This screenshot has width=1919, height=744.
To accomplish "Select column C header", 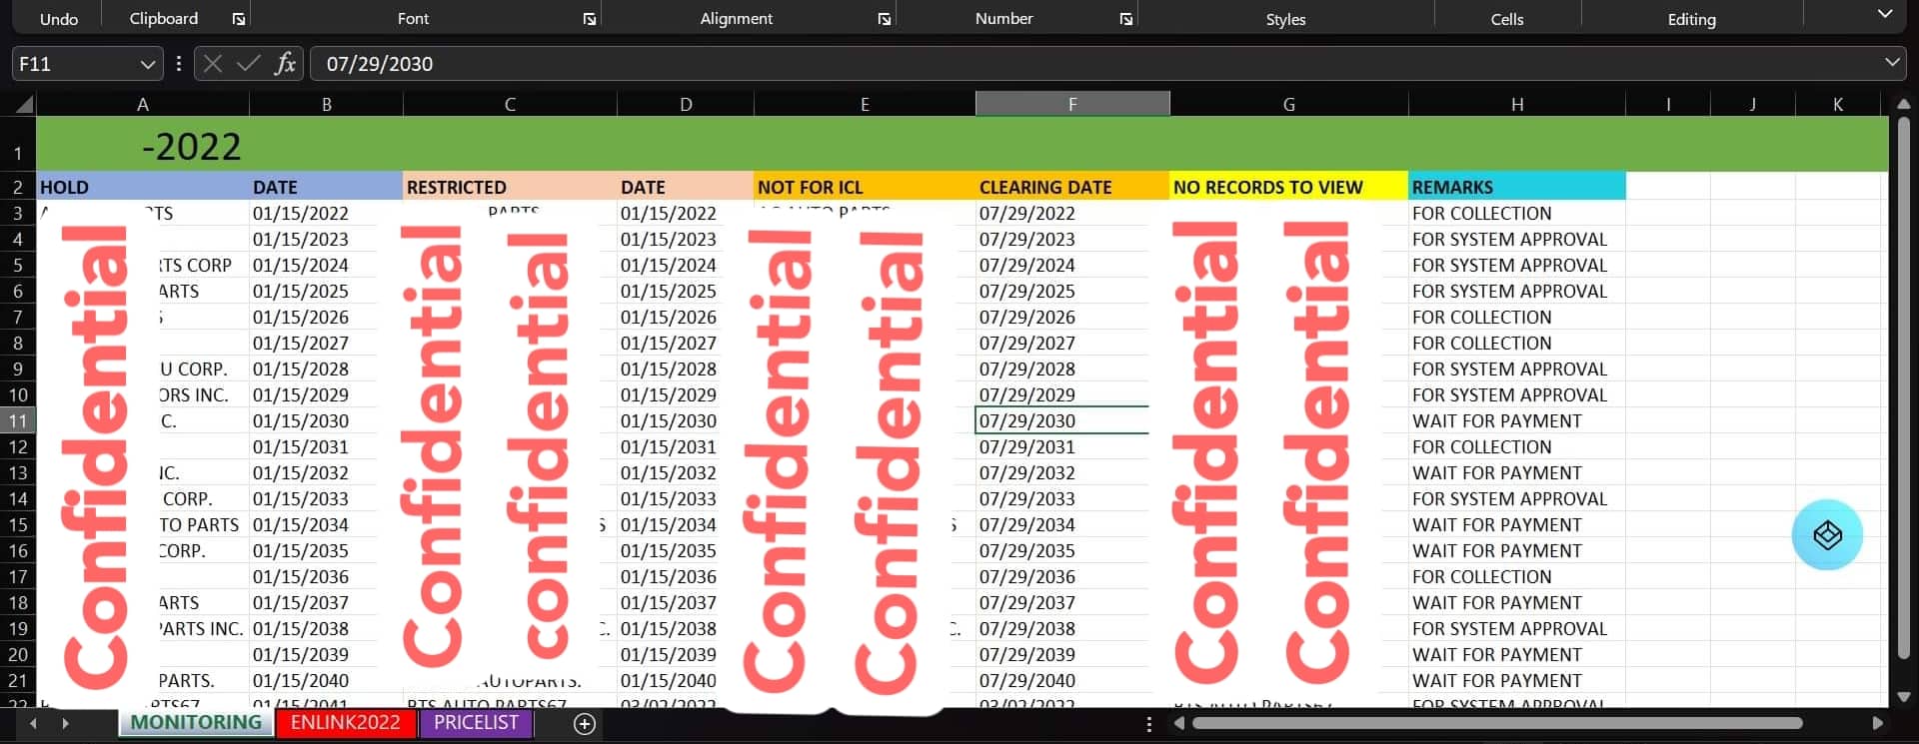I will coord(510,104).
